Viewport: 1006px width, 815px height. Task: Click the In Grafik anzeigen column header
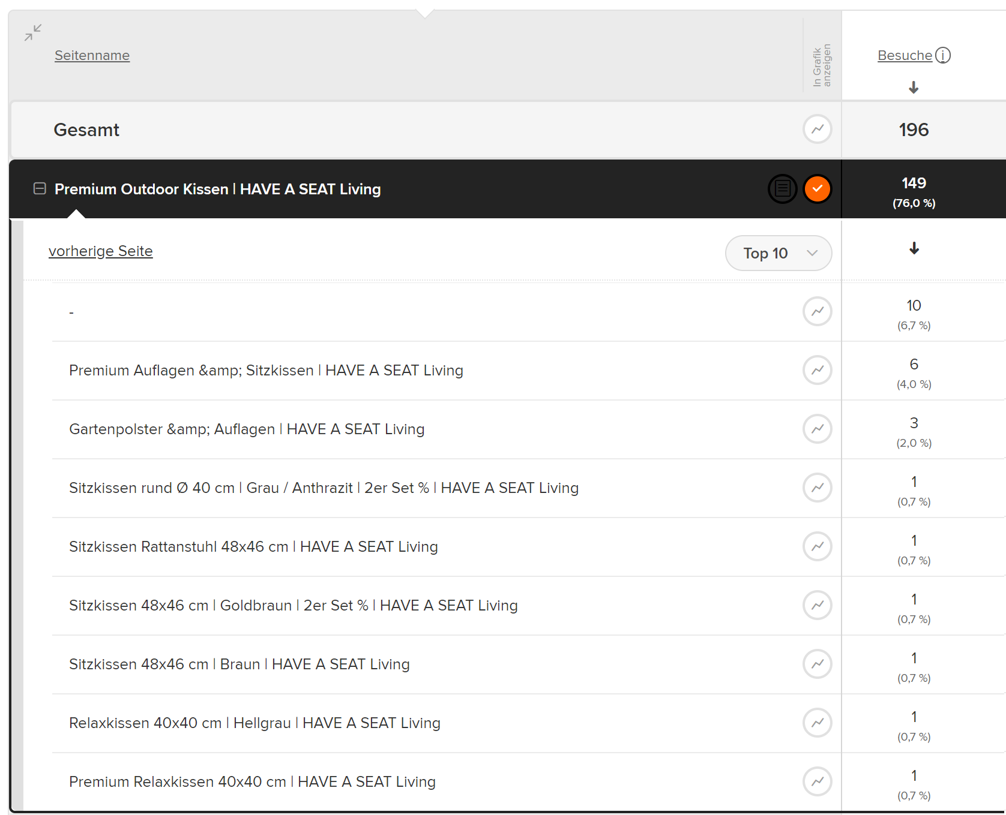click(x=822, y=65)
